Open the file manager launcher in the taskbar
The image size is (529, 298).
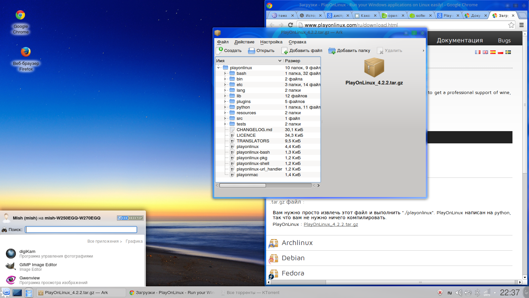coord(29,293)
